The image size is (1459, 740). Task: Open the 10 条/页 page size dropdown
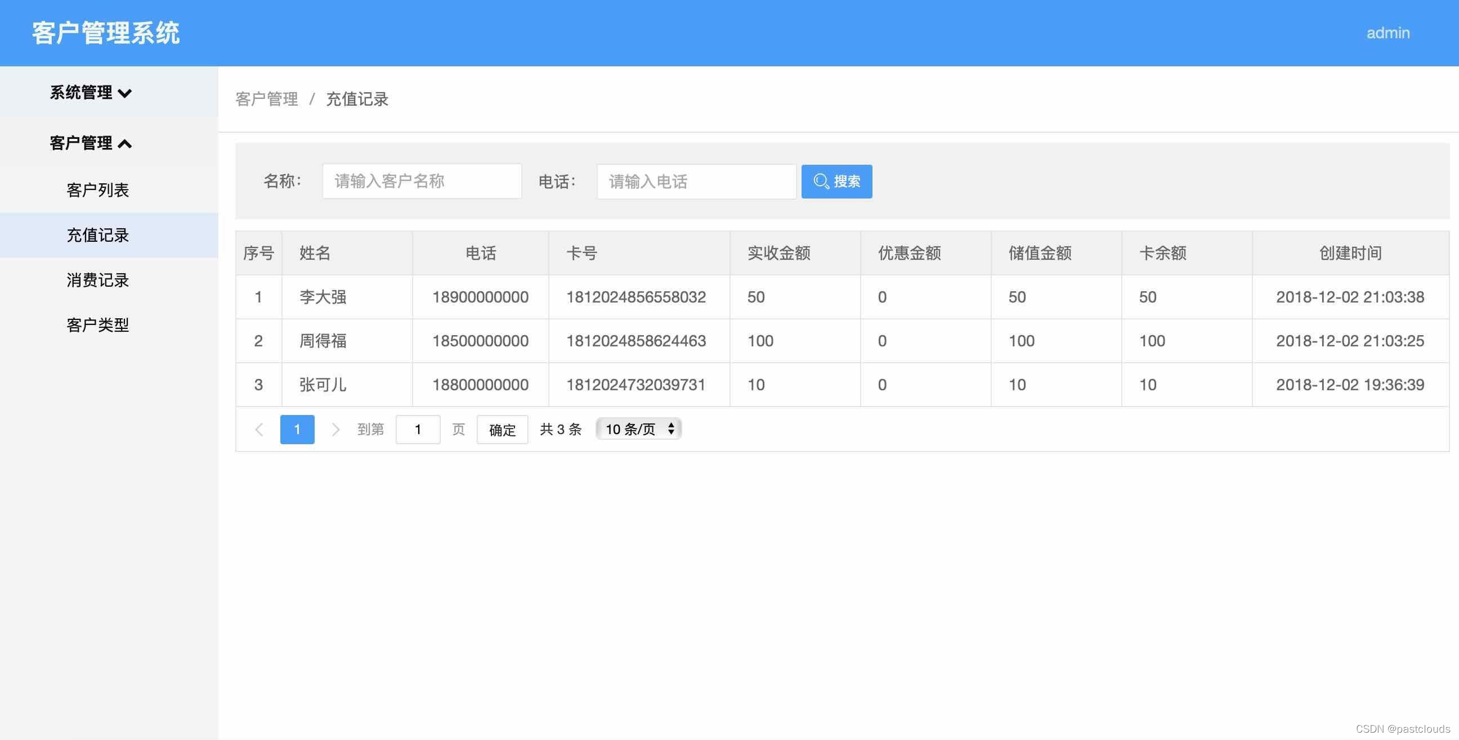[638, 430]
